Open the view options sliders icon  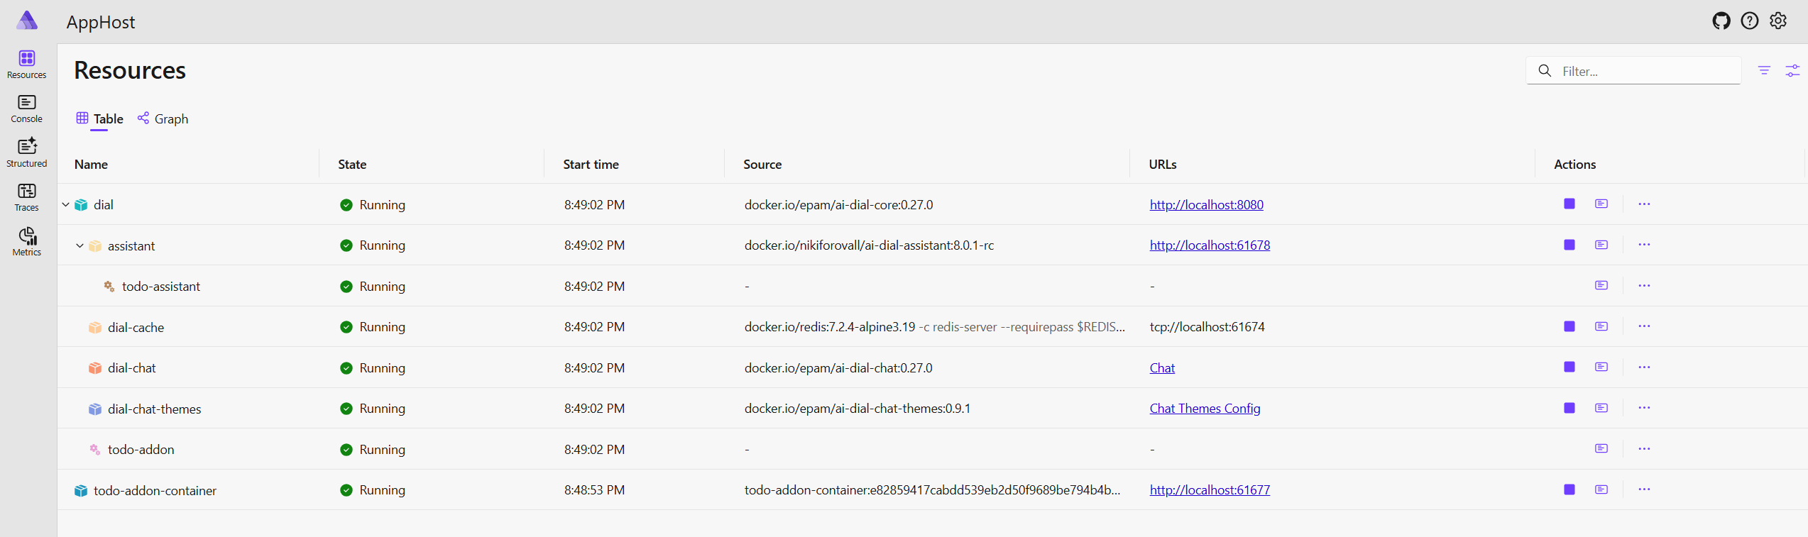pos(1792,70)
